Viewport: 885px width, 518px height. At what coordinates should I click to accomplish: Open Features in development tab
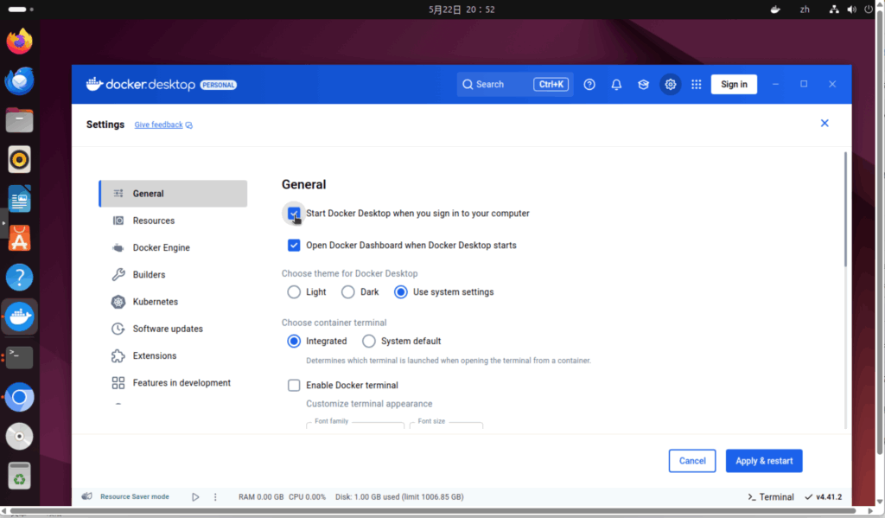click(x=173, y=383)
